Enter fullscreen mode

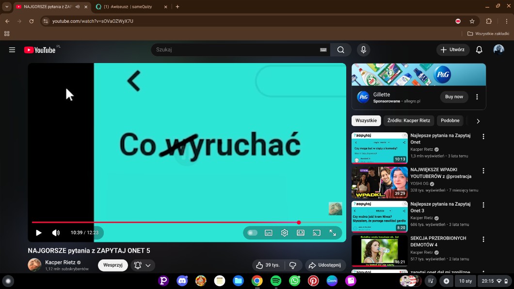click(333, 233)
